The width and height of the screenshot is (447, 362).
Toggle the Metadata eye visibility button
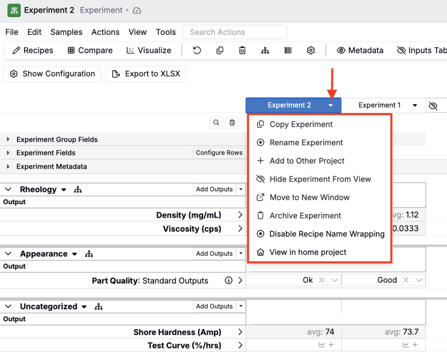tap(360, 51)
